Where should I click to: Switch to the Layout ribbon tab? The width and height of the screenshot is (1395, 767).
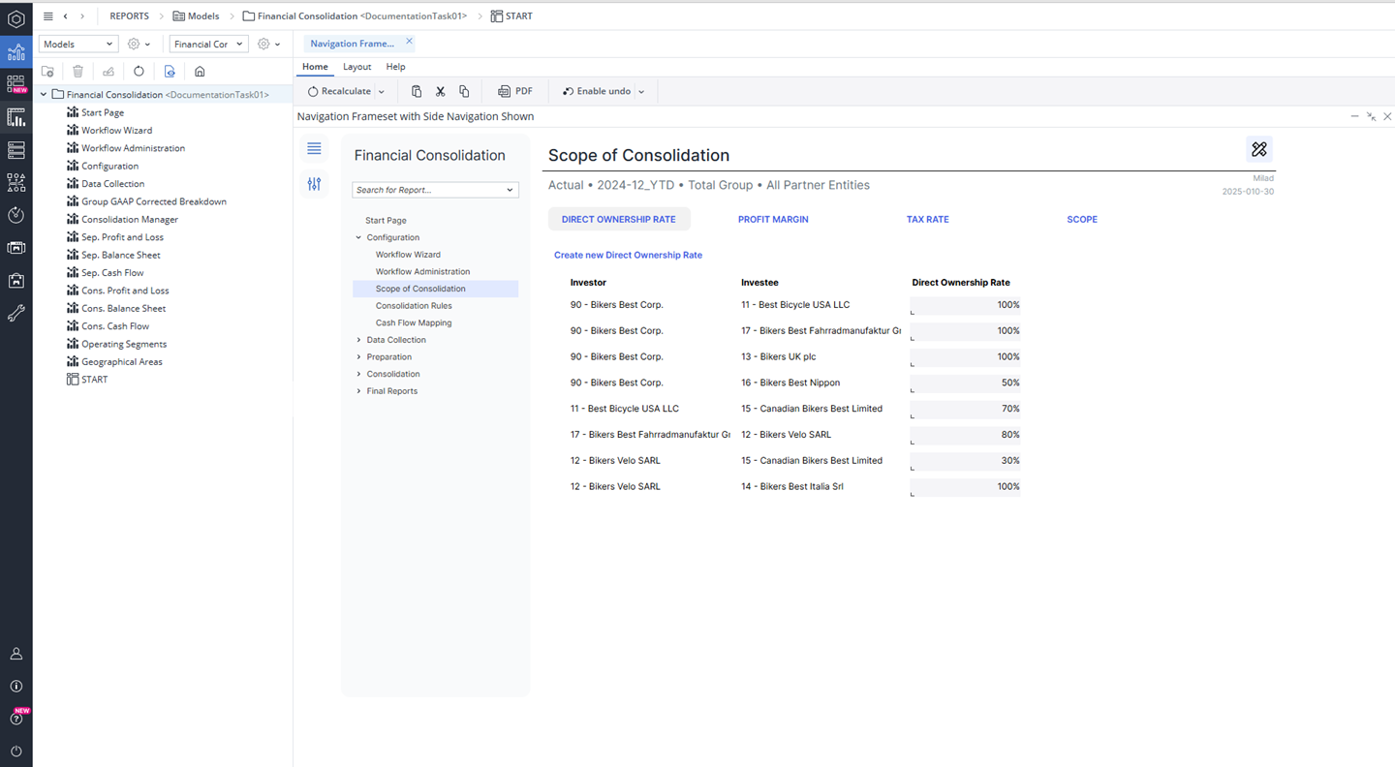click(356, 67)
